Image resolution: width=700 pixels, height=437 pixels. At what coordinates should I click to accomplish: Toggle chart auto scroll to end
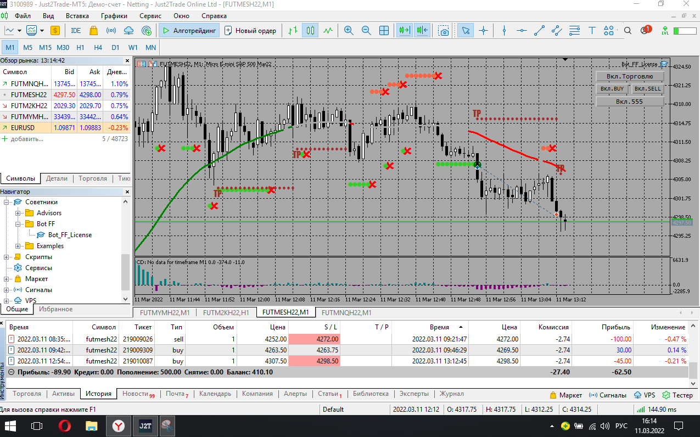pos(405,31)
